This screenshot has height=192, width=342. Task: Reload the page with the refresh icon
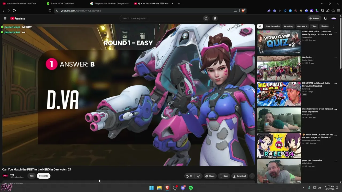14,11
